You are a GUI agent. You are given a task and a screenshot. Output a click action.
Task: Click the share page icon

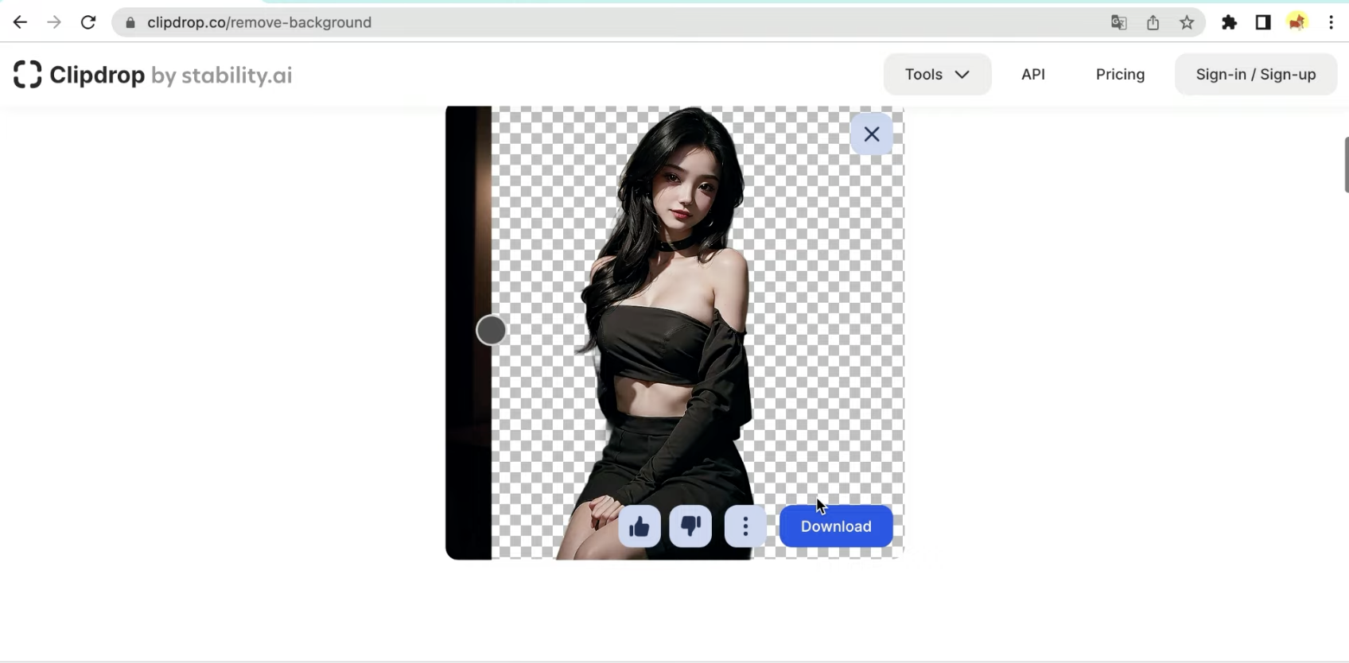(1153, 22)
